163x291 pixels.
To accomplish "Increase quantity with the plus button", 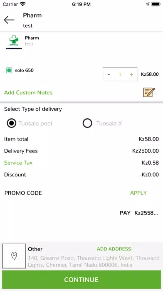I will tap(131, 74).
